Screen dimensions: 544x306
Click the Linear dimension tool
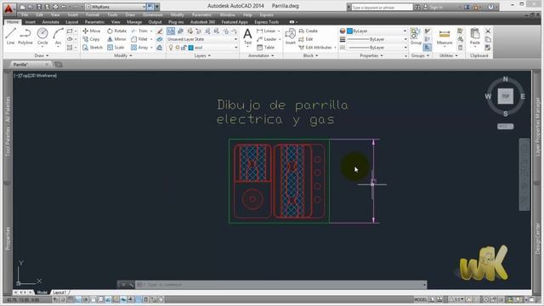pyautogui.click(x=266, y=31)
